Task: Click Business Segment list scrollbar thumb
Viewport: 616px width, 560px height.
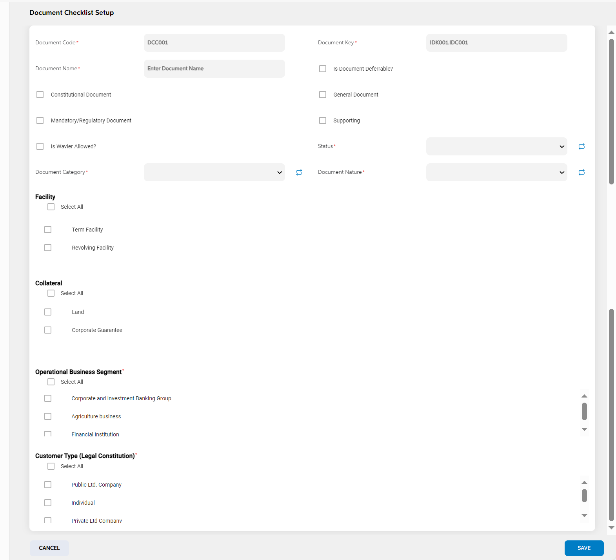Action: click(x=584, y=411)
